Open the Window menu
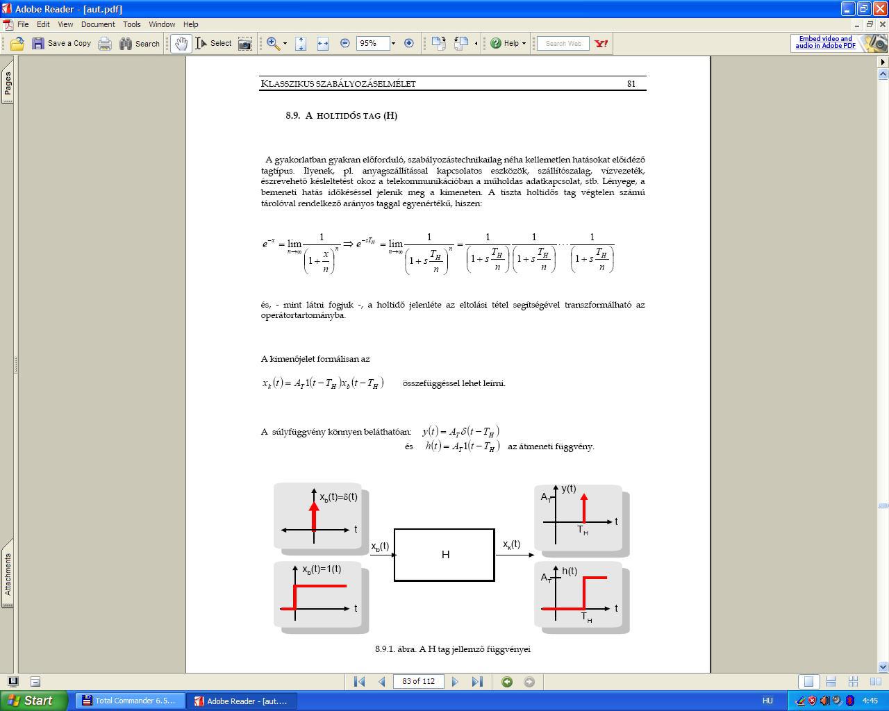This screenshot has width=889, height=711. pyautogui.click(x=162, y=24)
